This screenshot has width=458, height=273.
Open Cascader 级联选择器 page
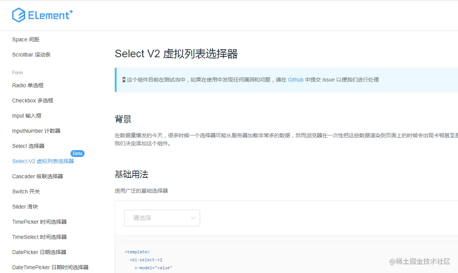pos(38,176)
